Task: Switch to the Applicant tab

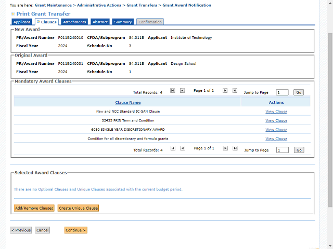Action: click(22, 22)
